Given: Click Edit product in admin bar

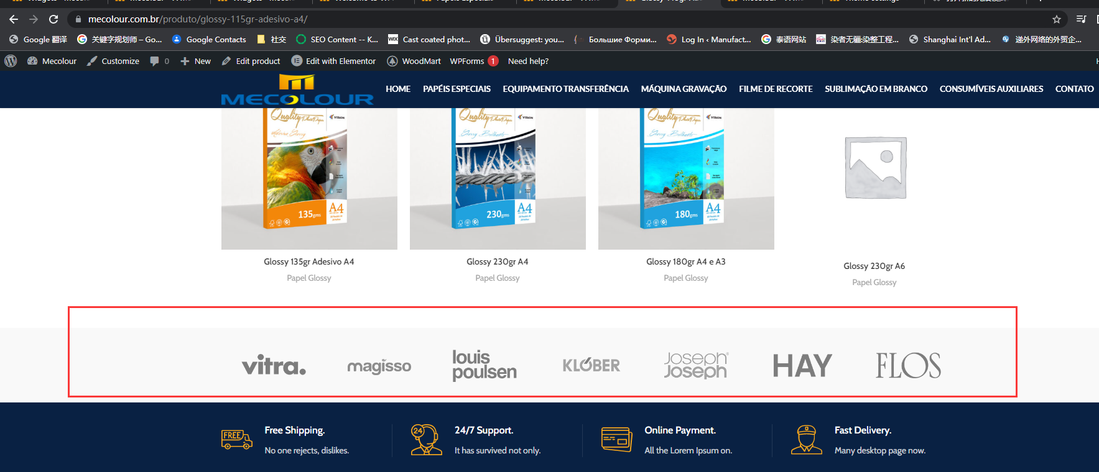Looking at the screenshot, I should [x=251, y=61].
